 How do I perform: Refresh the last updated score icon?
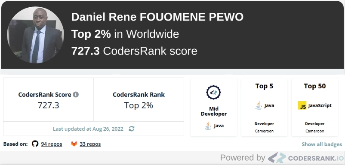tap(132, 129)
